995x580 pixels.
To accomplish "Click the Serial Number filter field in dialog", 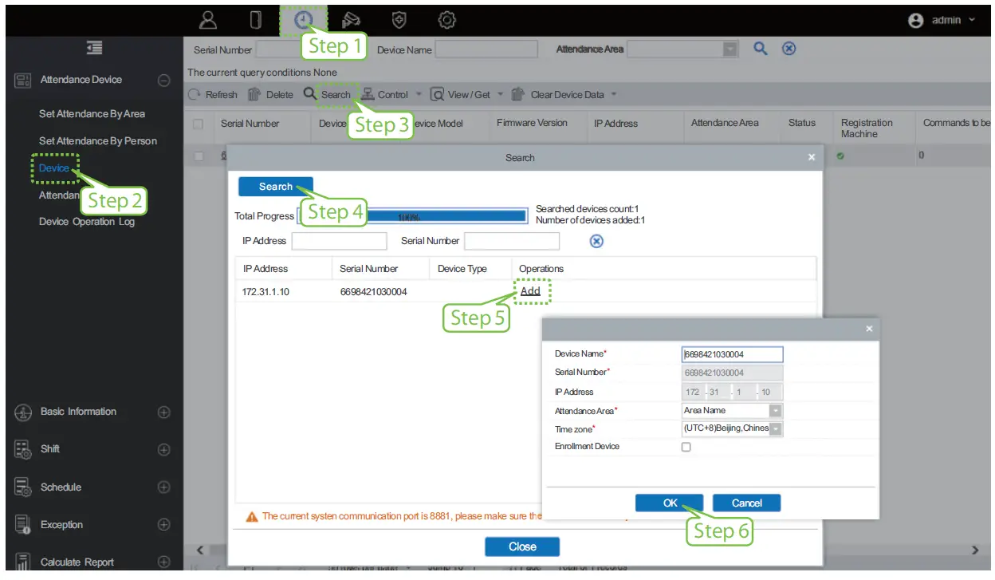I will [x=512, y=241].
